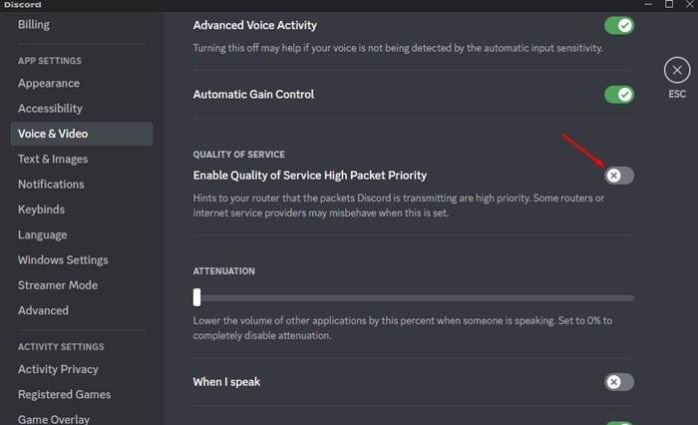
Task: Toggle the When I speak switch
Action: tap(618, 382)
